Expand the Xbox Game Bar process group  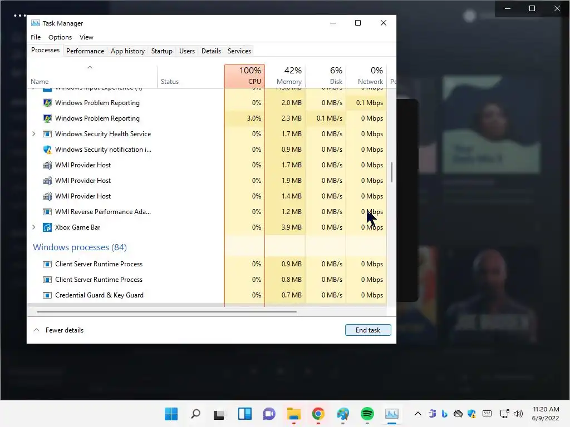(34, 227)
